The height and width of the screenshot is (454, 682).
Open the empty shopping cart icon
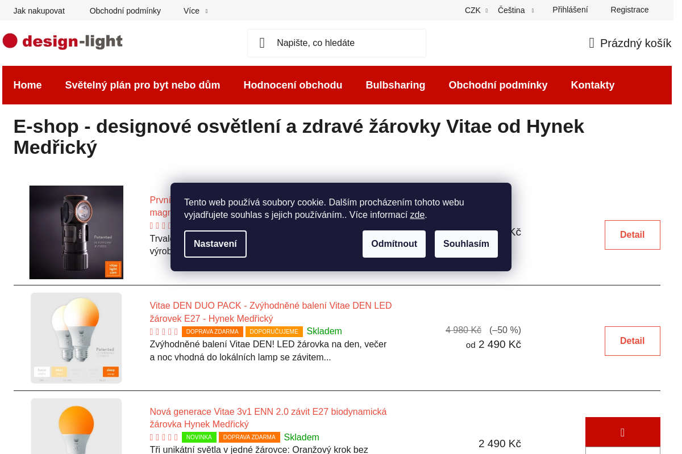(x=592, y=43)
